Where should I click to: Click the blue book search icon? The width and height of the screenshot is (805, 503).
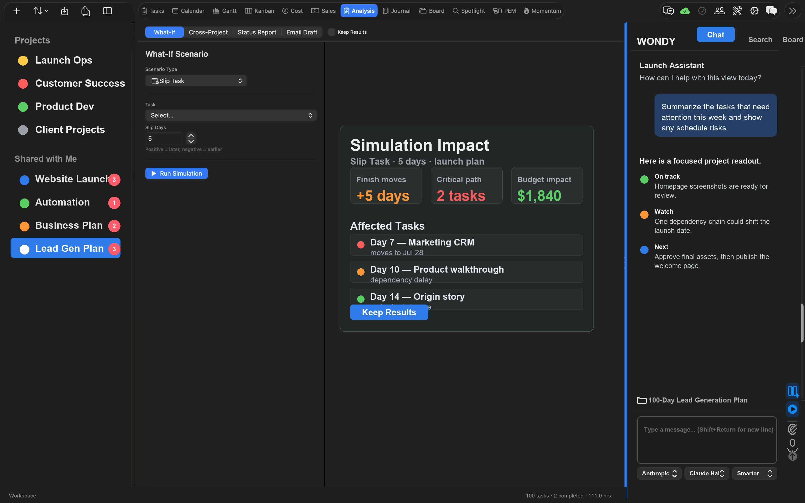pos(793,391)
